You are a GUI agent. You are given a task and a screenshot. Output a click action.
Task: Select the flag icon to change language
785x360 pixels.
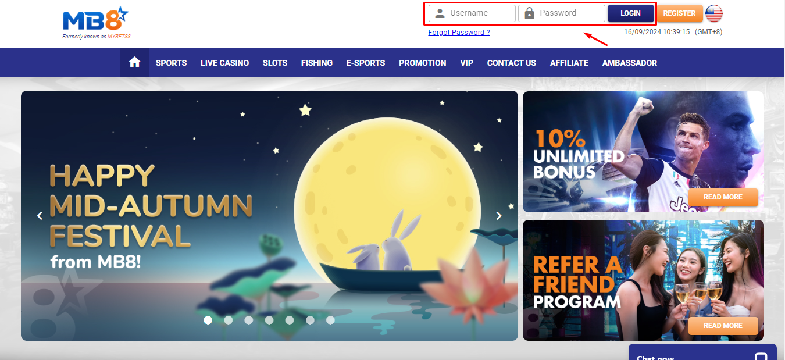tap(713, 13)
